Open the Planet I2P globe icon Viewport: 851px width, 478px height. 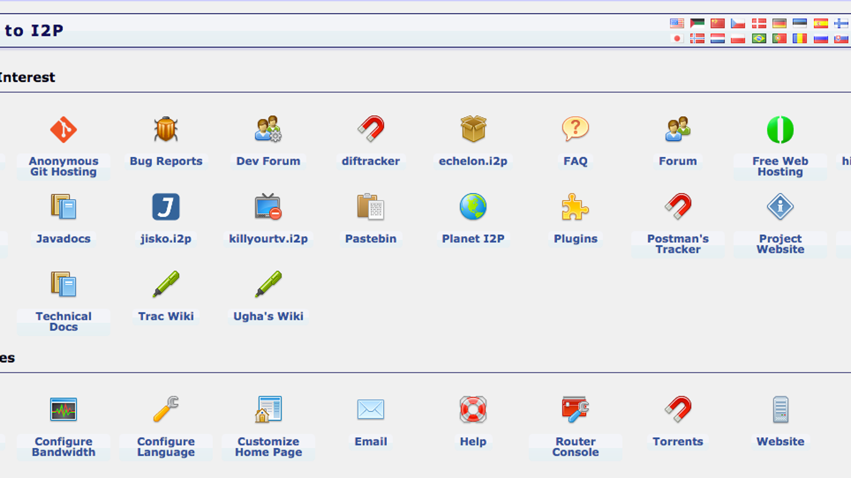pos(473,207)
